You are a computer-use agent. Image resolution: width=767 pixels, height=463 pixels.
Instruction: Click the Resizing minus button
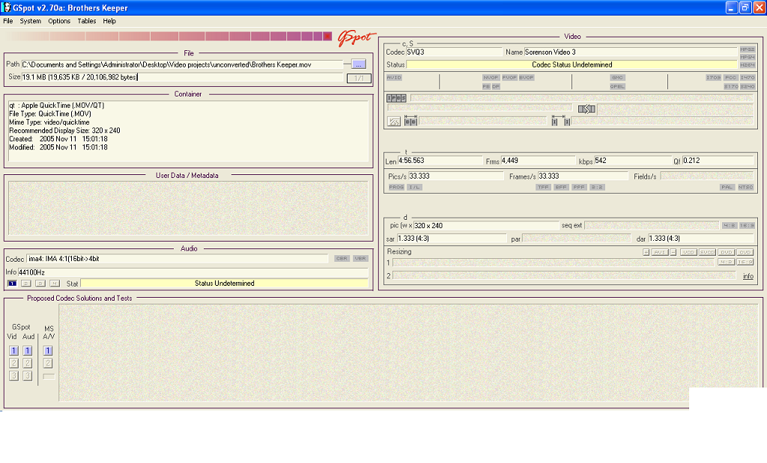tap(673, 252)
